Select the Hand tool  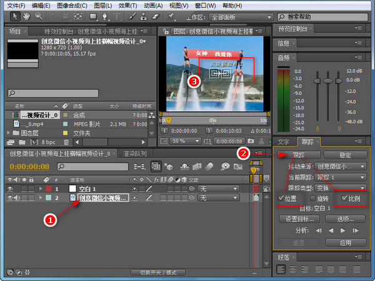(26, 16)
